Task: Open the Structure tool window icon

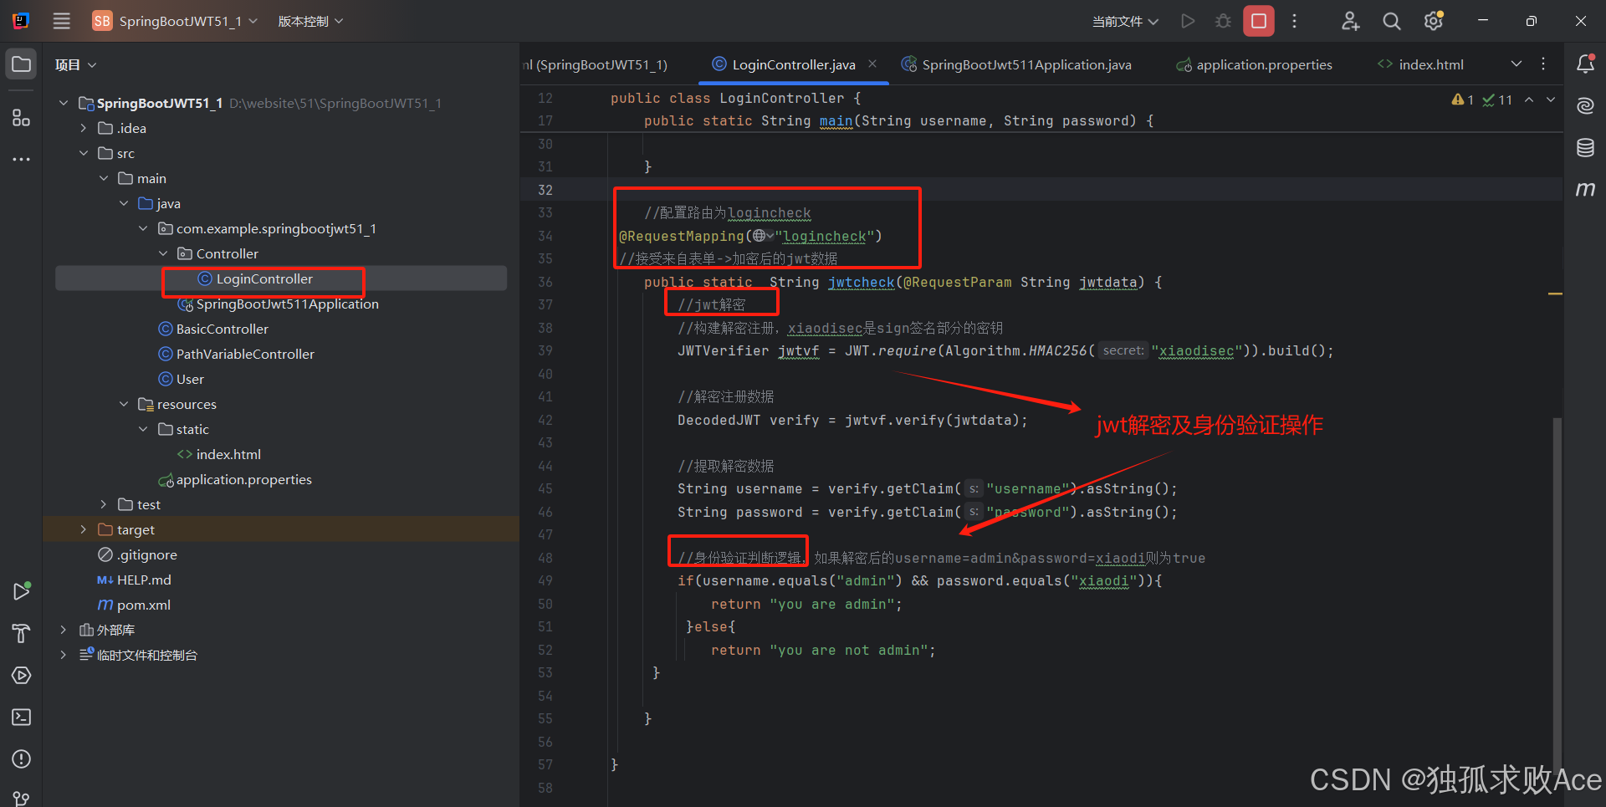Action: 22,118
